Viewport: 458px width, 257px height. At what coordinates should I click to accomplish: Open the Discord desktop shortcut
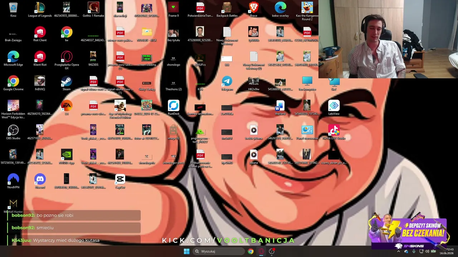click(x=40, y=182)
